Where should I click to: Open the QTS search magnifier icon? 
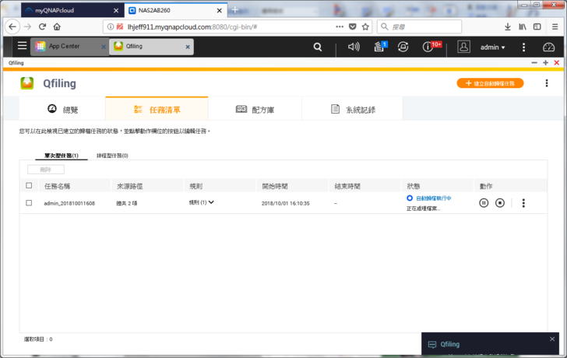tap(317, 47)
